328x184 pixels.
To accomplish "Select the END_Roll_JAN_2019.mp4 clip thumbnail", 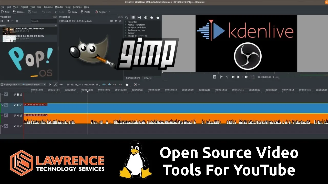I will tap(9, 31).
